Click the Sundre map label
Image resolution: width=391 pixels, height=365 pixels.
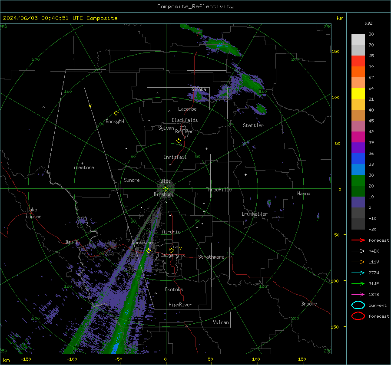point(132,180)
